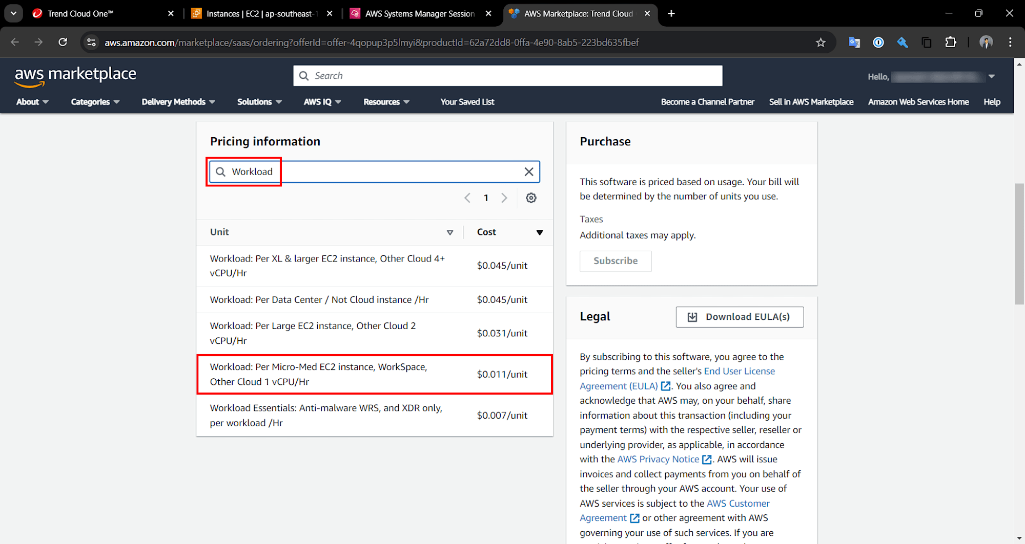1025x544 pixels.
Task: Close the AWS Systems Manager Session tab
Action: point(488,13)
